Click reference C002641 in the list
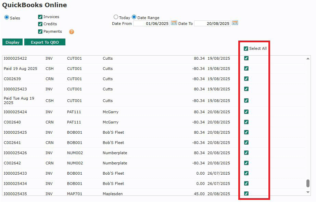 click(x=12, y=143)
